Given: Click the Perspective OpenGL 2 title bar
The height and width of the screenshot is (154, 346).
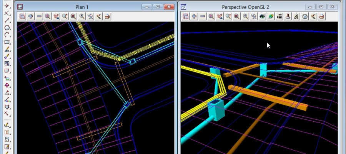Looking at the screenshot, I should click(246, 7).
